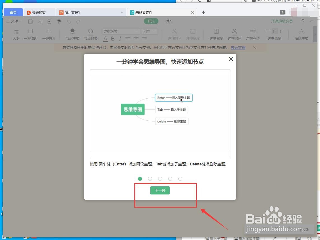
Task: Align text to the left
Action: coord(128,38)
